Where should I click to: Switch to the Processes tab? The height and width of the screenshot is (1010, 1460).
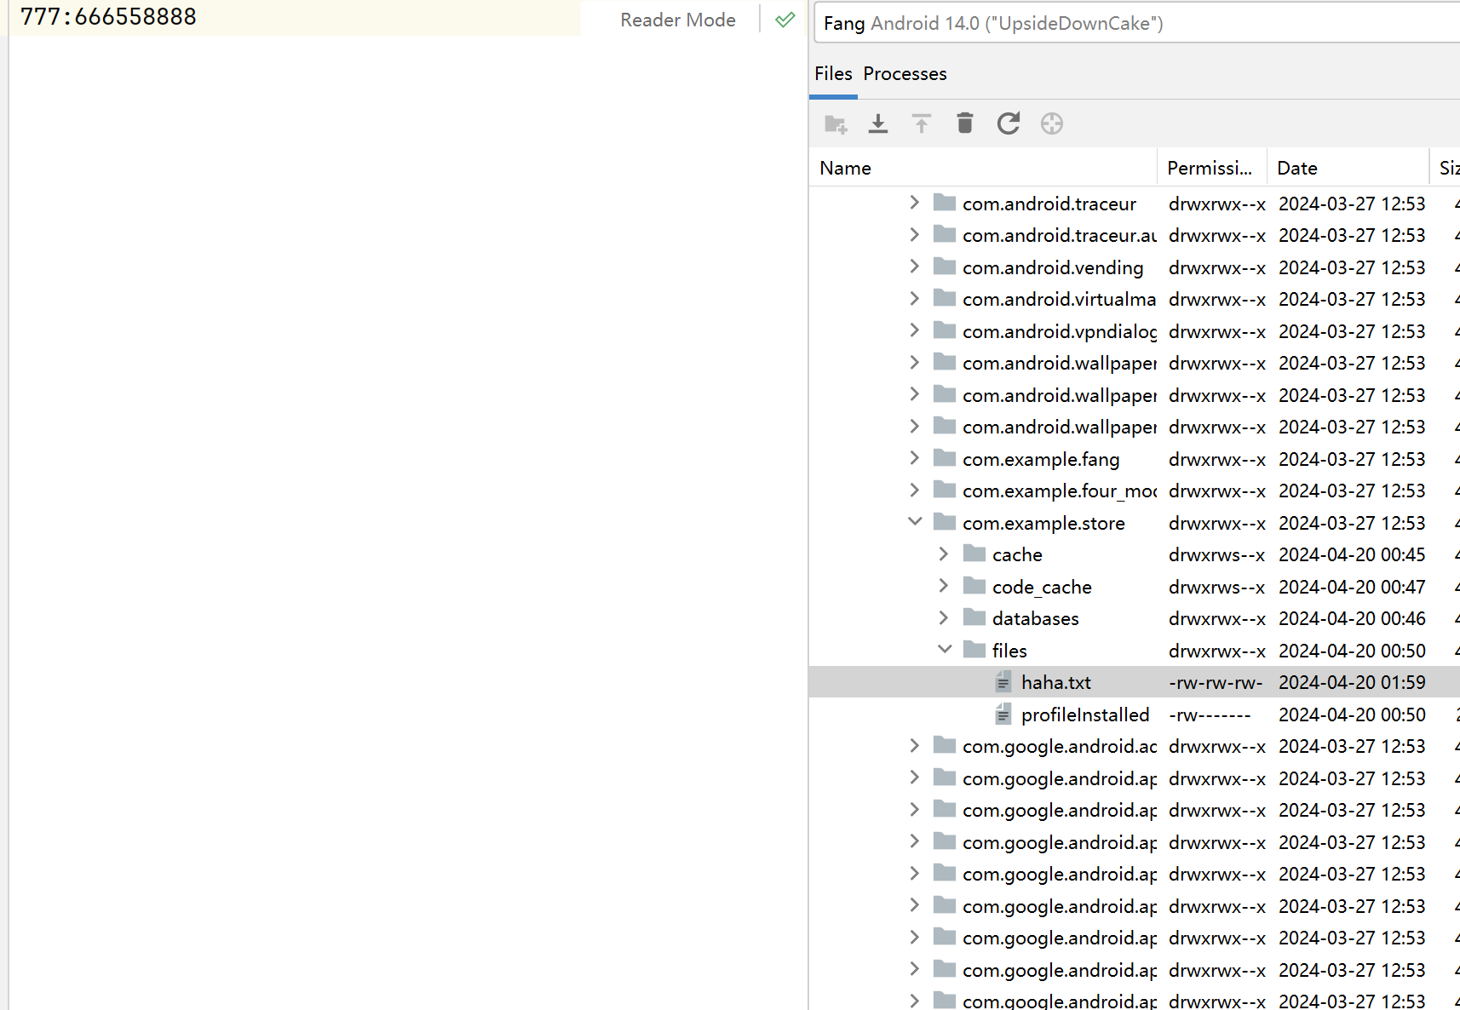[x=905, y=73]
